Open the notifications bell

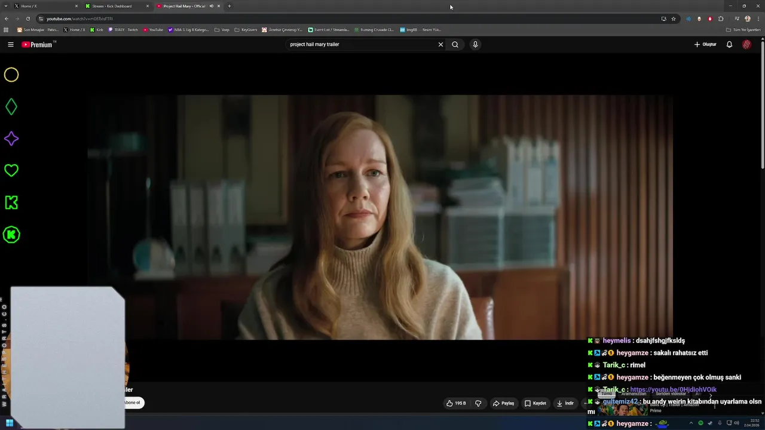pyautogui.click(x=729, y=44)
